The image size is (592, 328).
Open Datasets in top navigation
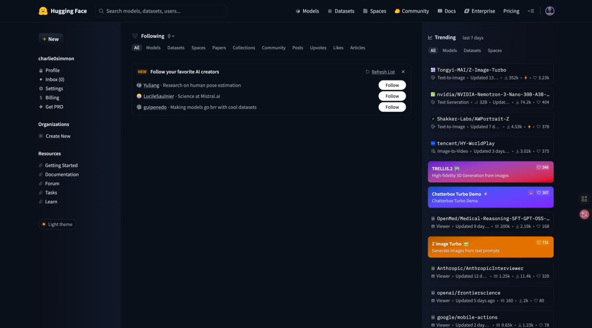(x=341, y=11)
